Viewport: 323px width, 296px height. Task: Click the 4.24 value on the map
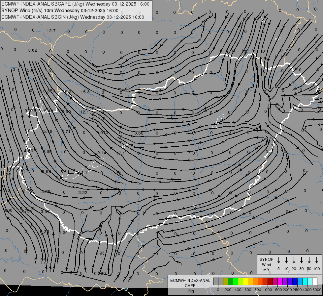63,232
